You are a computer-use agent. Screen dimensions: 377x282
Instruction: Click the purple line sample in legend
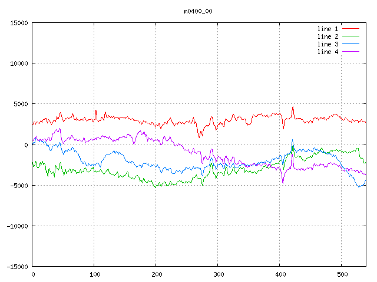pyautogui.click(x=350, y=52)
